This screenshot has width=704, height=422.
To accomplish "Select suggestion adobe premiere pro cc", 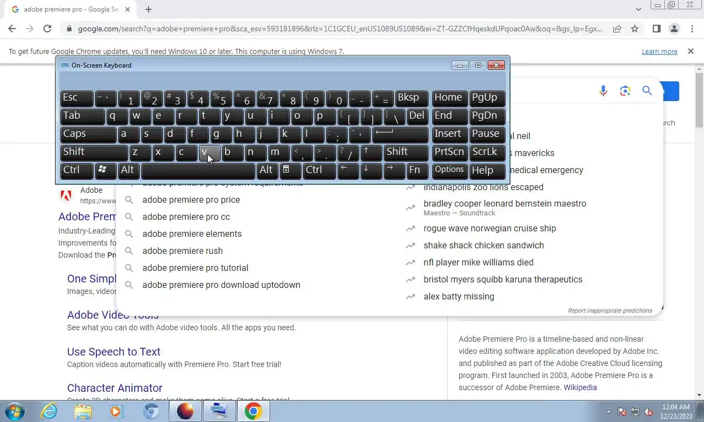I will pyautogui.click(x=186, y=217).
